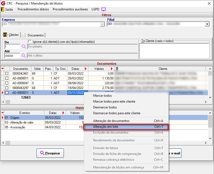
Task: Select Manutenção de títulos em cobrança entry
Action: (126, 167)
